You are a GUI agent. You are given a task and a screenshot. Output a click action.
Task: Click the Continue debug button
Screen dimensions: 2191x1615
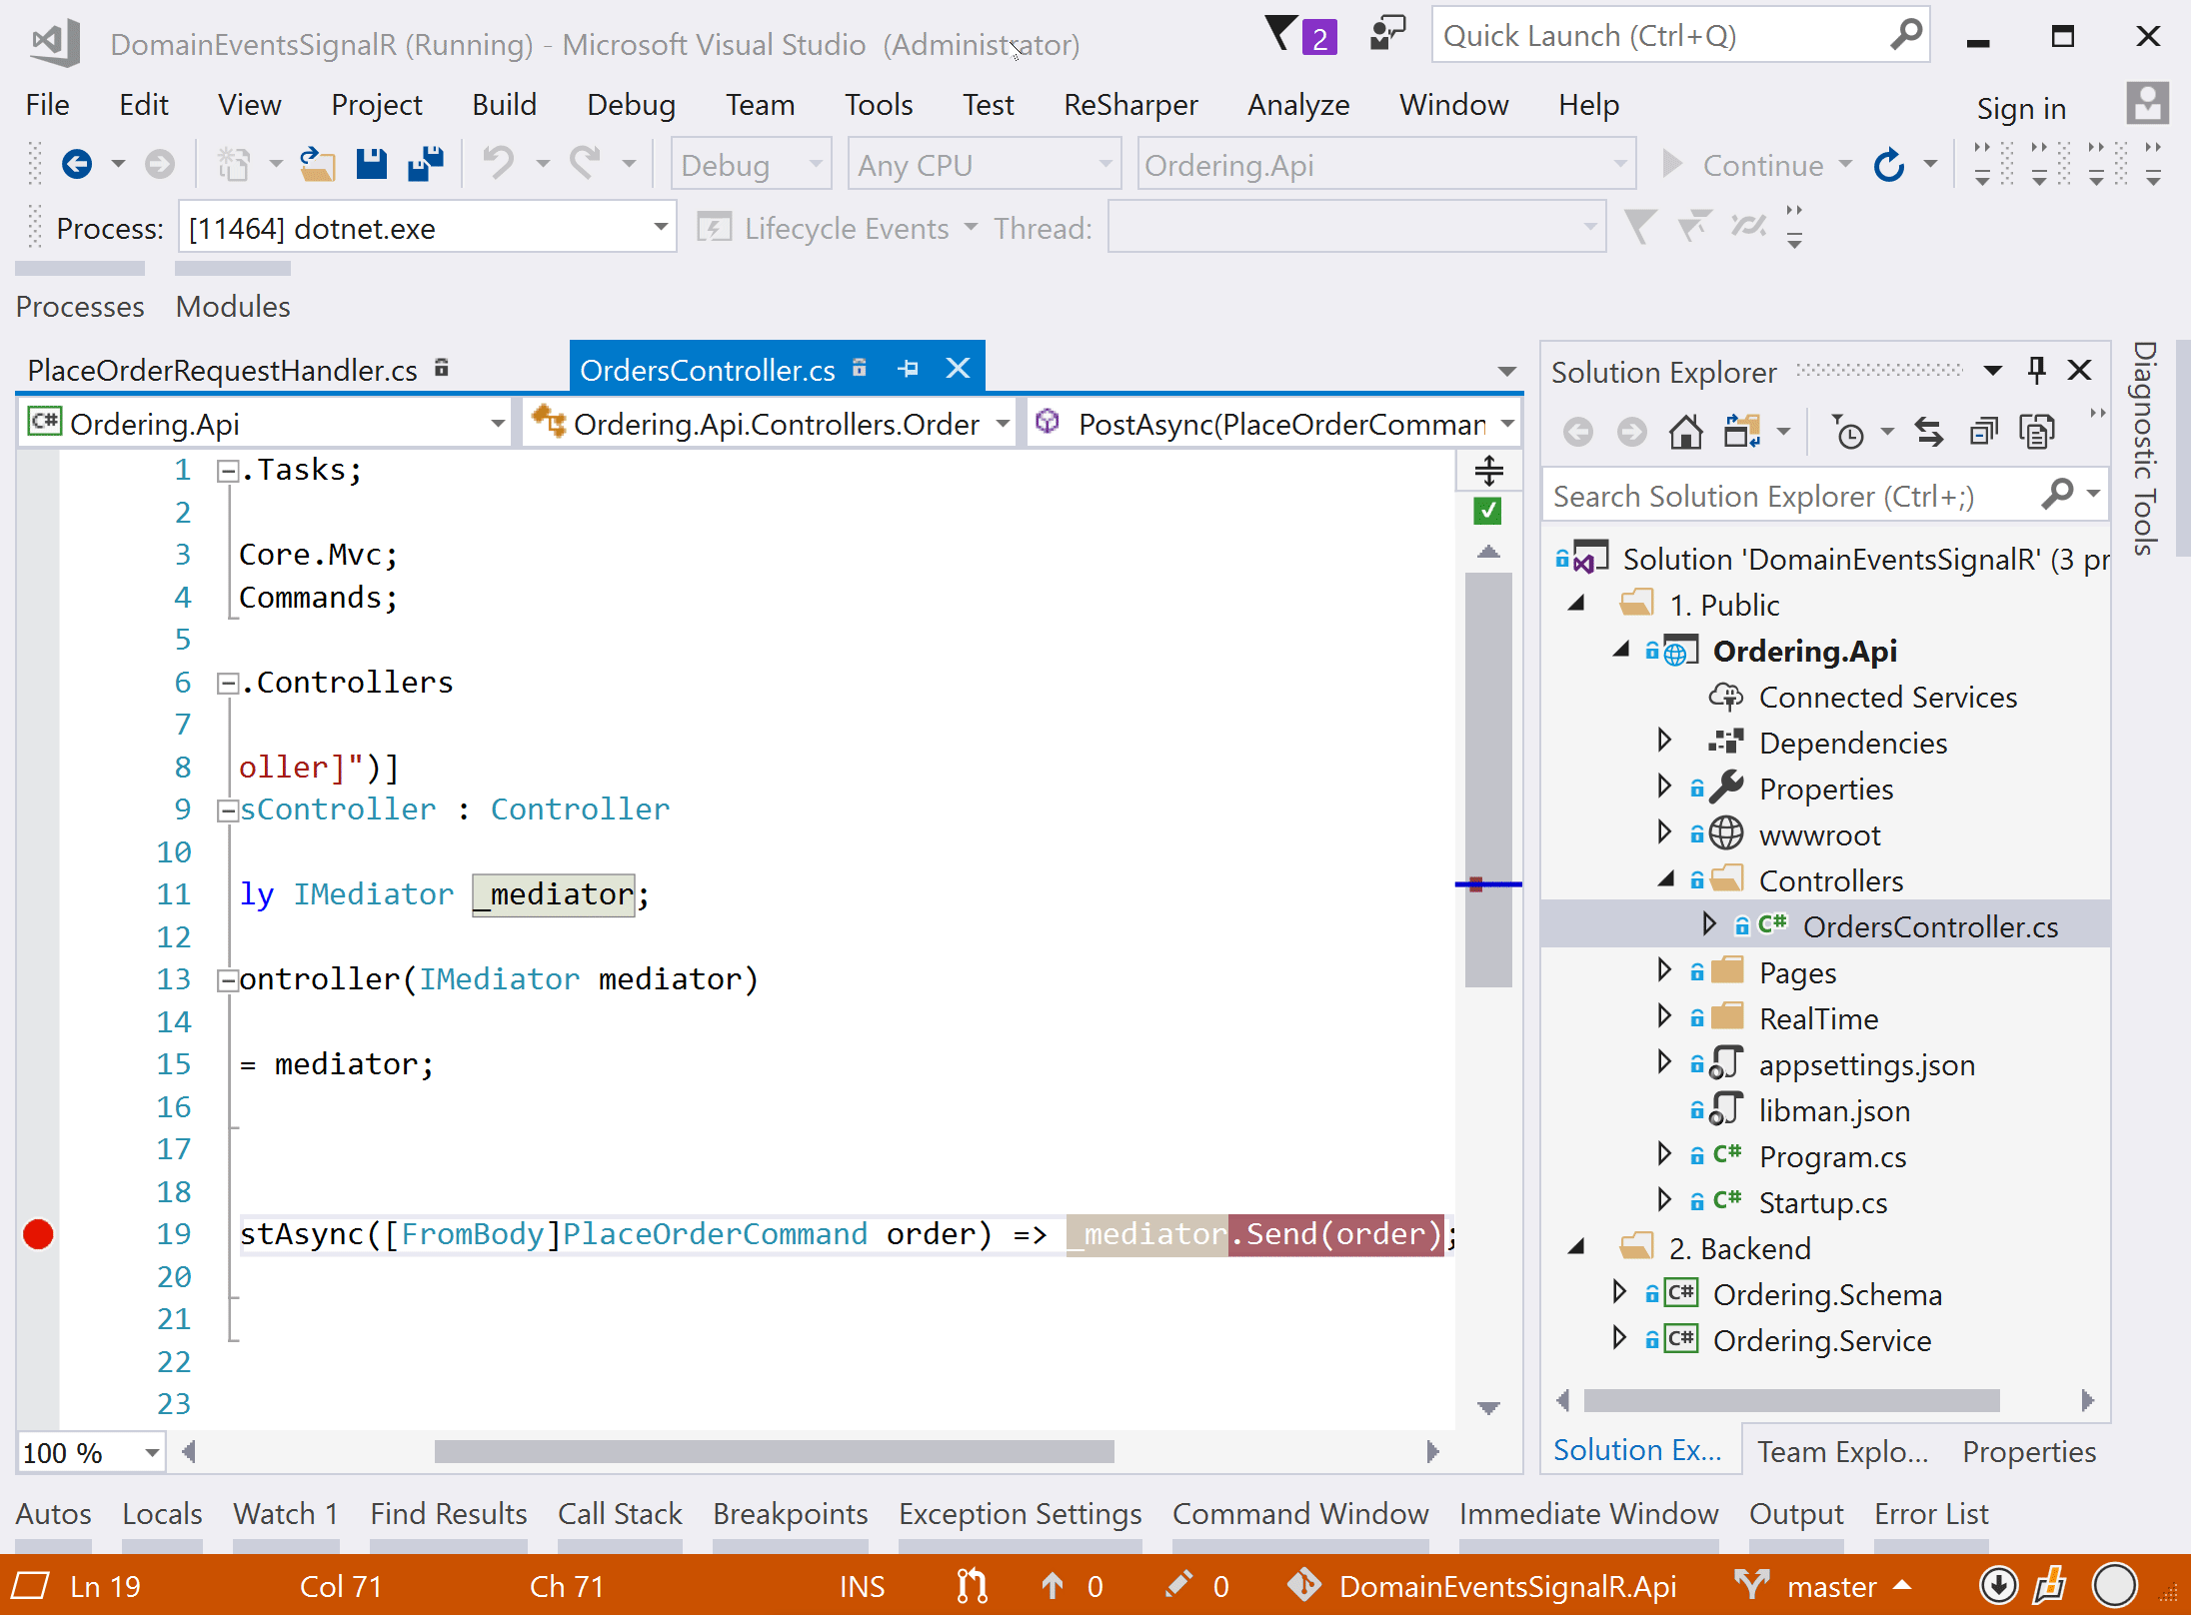click(1742, 165)
